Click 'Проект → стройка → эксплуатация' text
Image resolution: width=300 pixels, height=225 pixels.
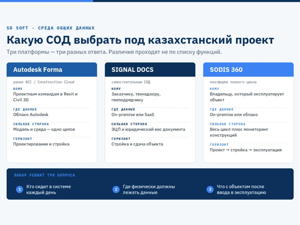pyautogui.click(x=246, y=150)
